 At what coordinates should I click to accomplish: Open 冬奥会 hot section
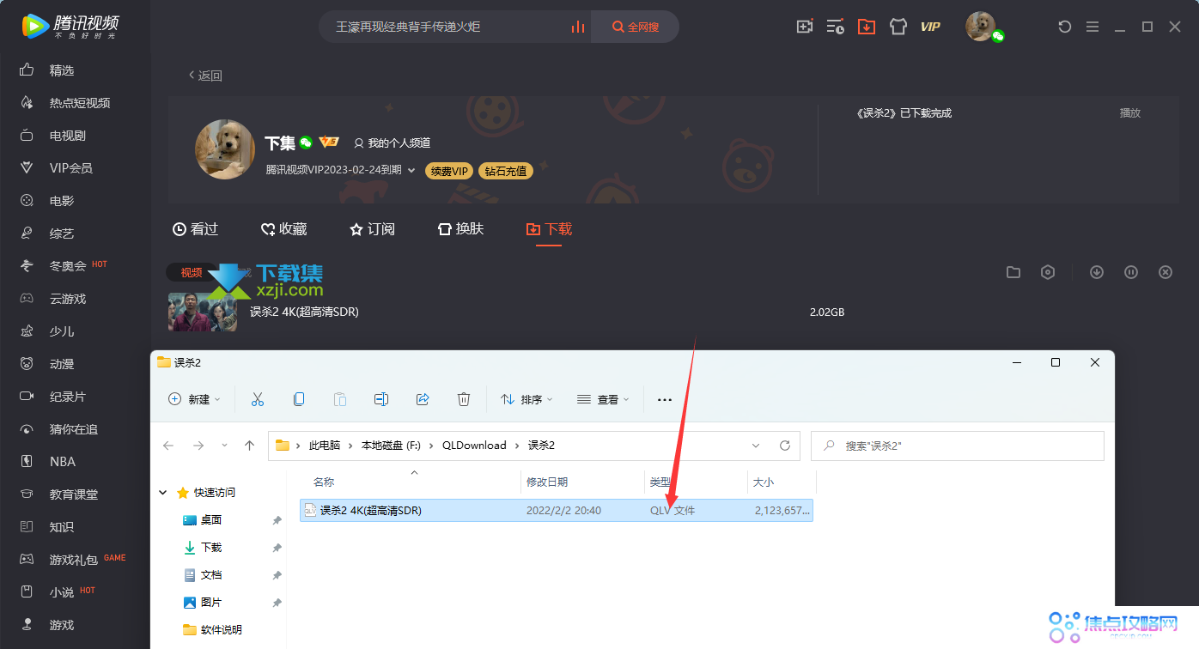click(67, 266)
